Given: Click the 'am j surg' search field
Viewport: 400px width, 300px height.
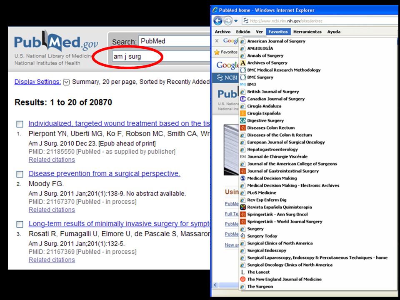Looking at the screenshot, I should [161, 56].
